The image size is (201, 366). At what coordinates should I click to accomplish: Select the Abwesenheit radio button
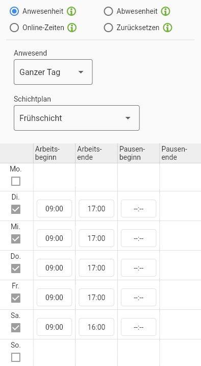[109, 11]
